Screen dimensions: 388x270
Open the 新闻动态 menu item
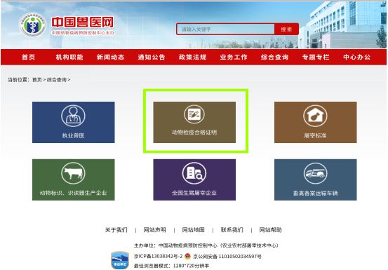coord(110,57)
